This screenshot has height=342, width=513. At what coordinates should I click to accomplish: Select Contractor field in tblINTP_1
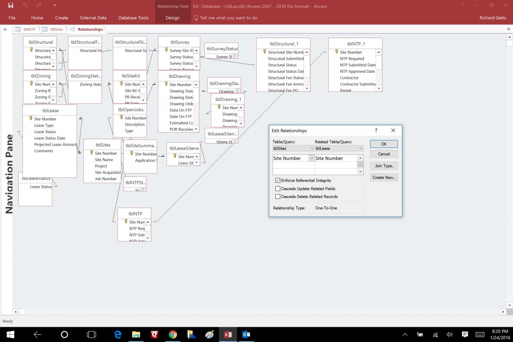point(349,78)
